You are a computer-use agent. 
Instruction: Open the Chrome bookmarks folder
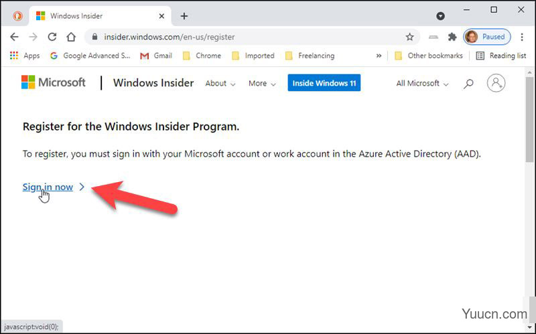click(x=202, y=56)
